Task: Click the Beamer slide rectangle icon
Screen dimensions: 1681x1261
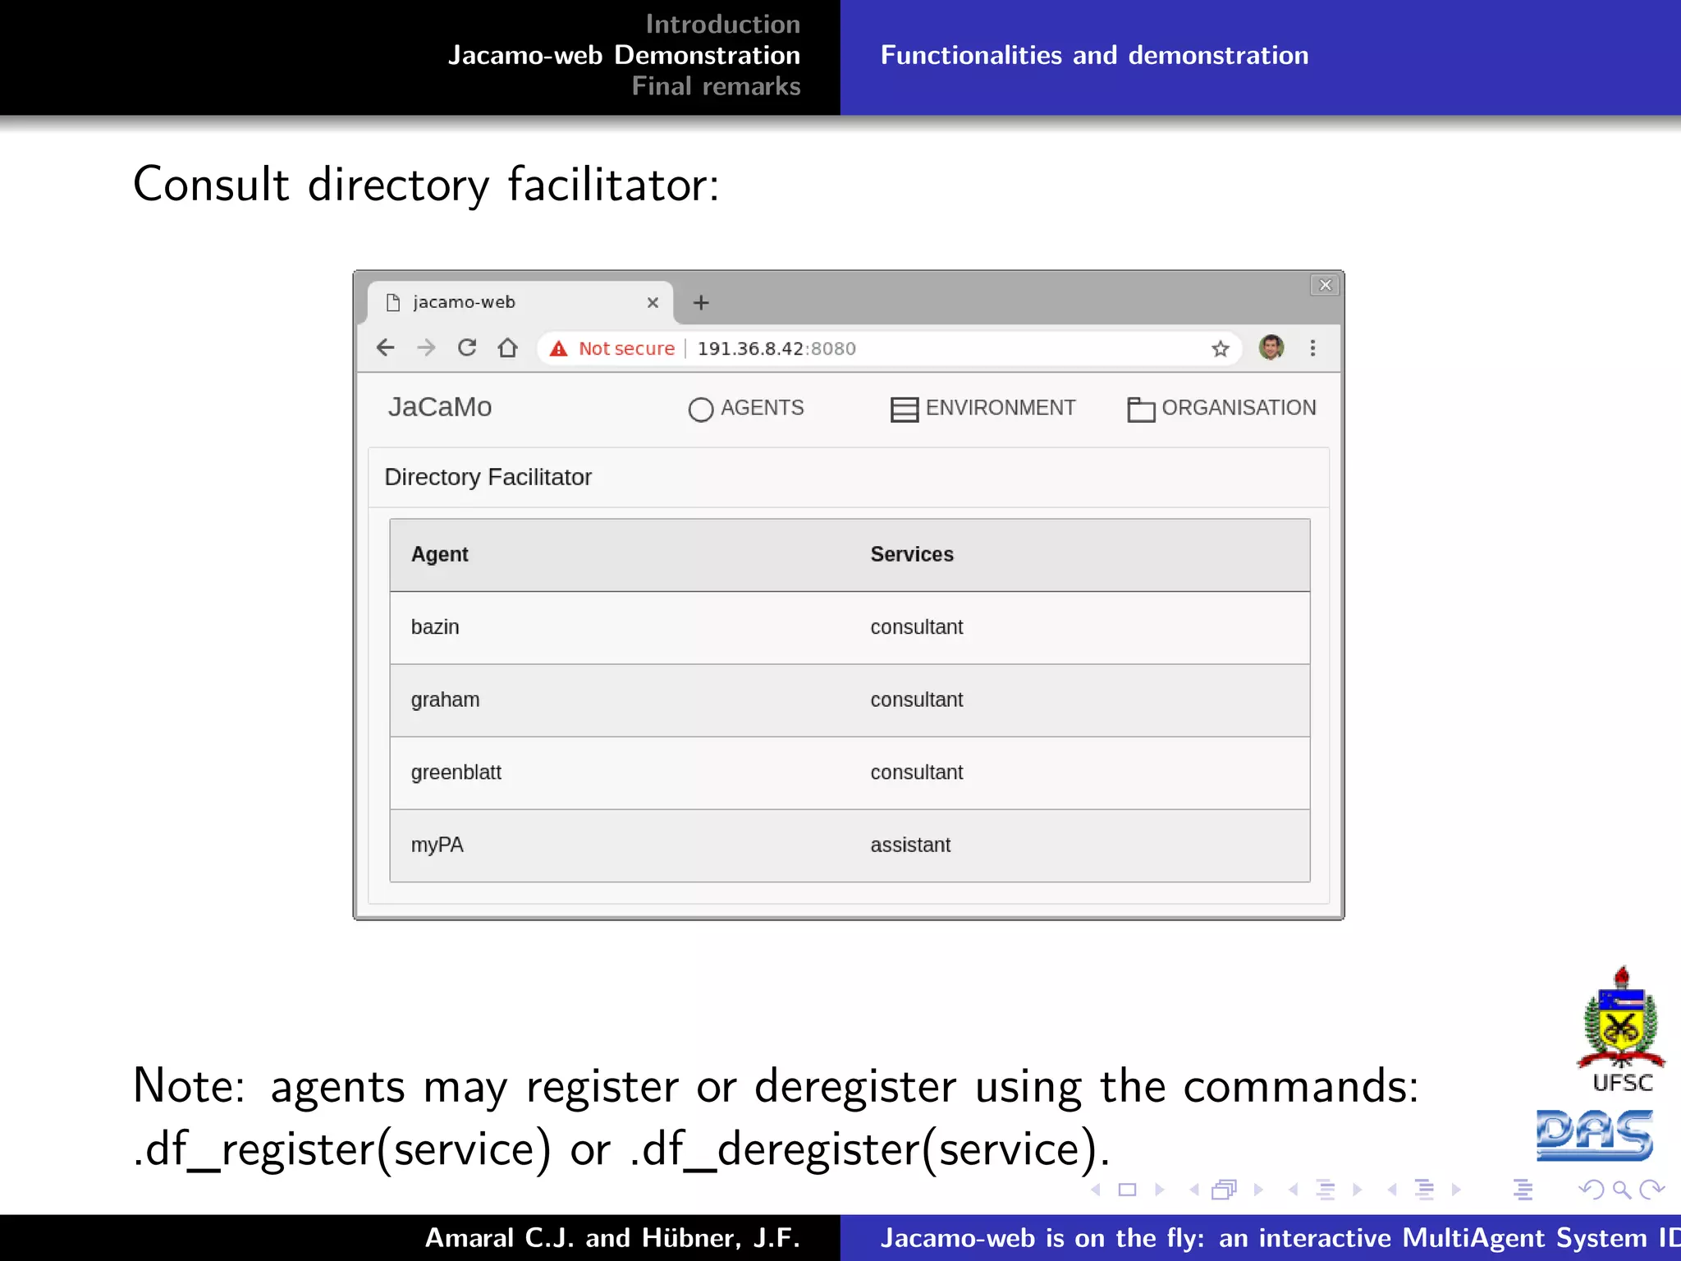Action: tap(1127, 1190)
